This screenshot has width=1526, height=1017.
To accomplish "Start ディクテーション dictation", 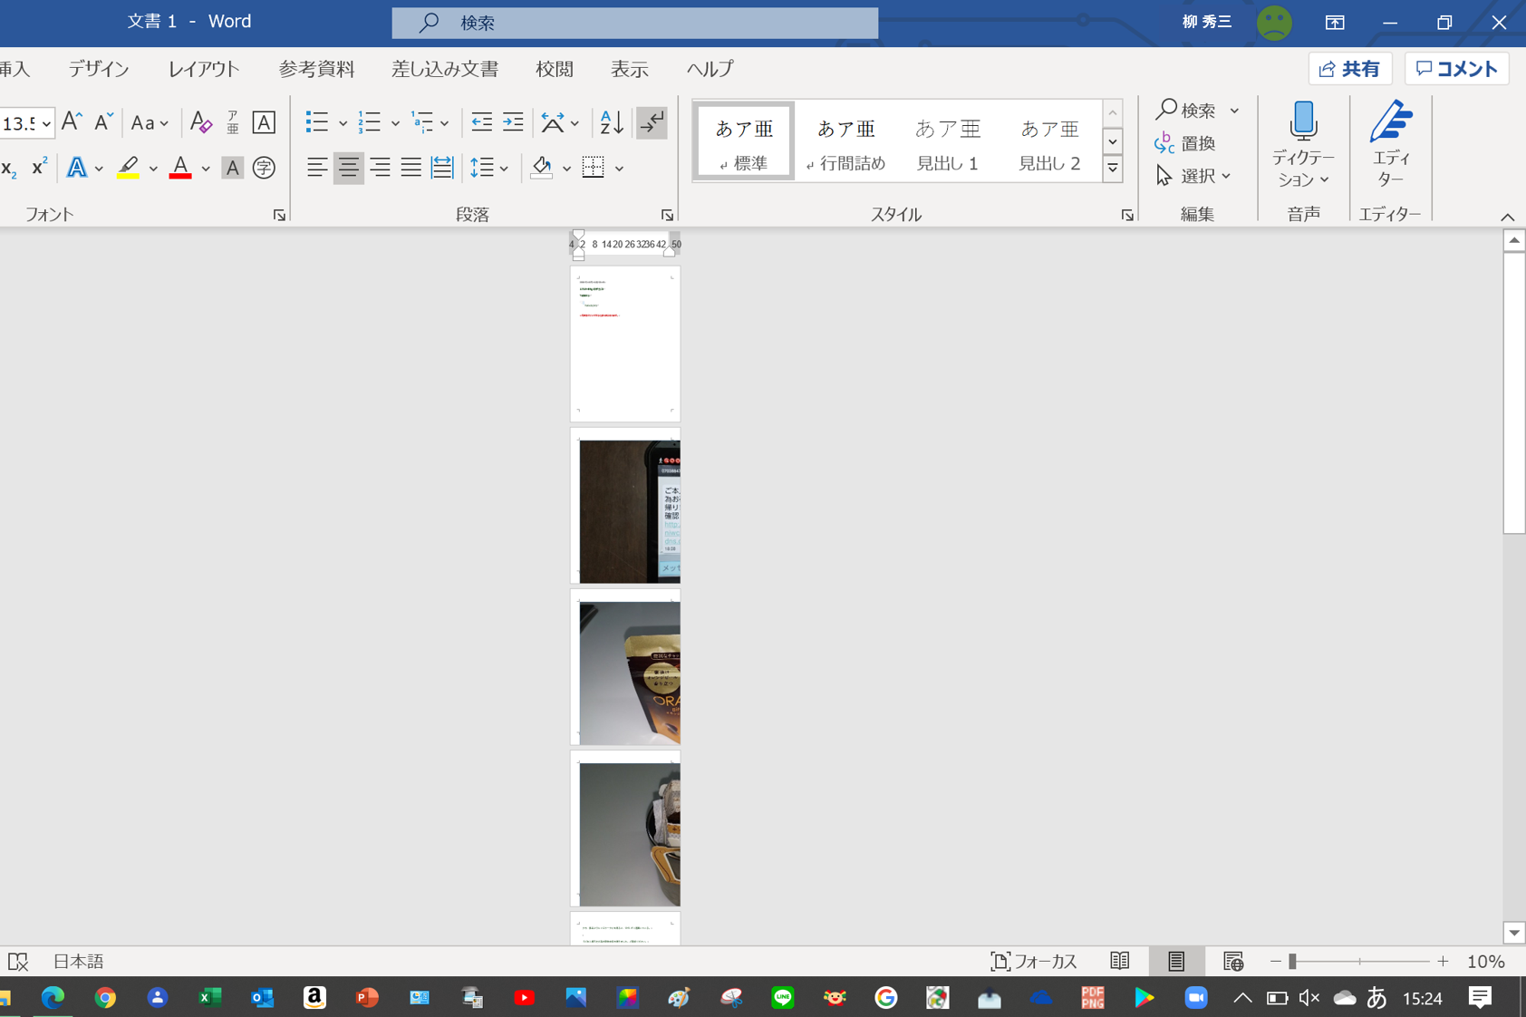I will point(1303,144).
